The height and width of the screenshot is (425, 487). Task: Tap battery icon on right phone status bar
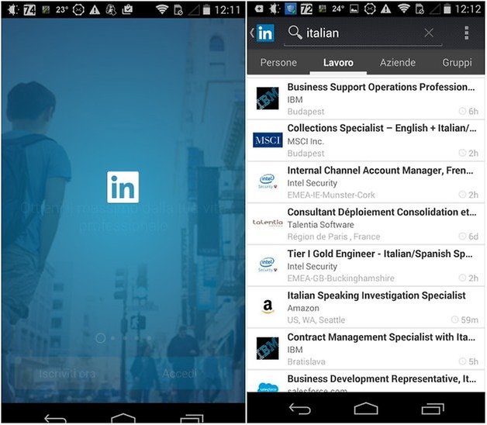pyautogui.click(x=447, y=9)
